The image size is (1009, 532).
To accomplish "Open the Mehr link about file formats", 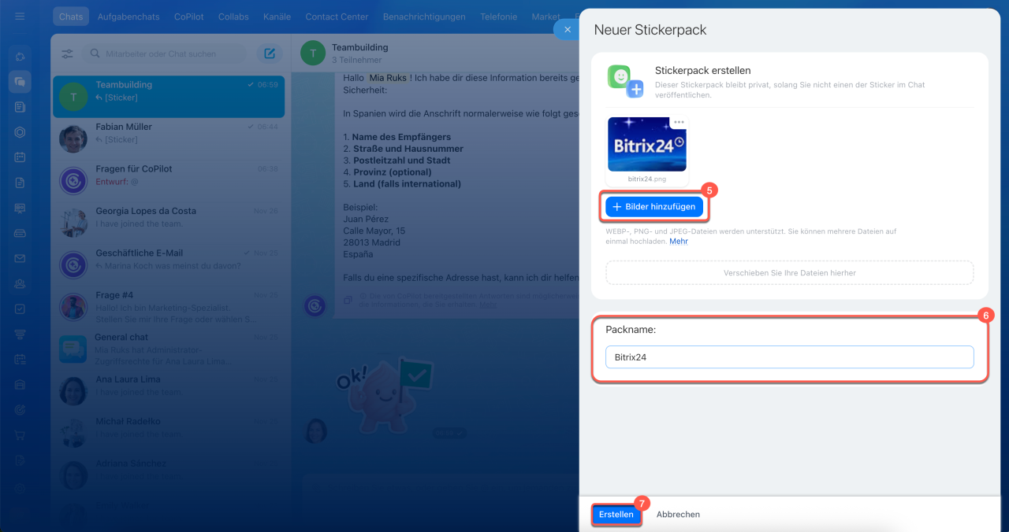I will (679, 241).
